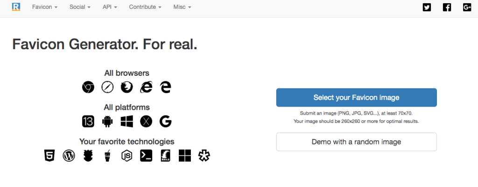
Task: Click the Safari compass icon
Action: click(x=107, y=87)
